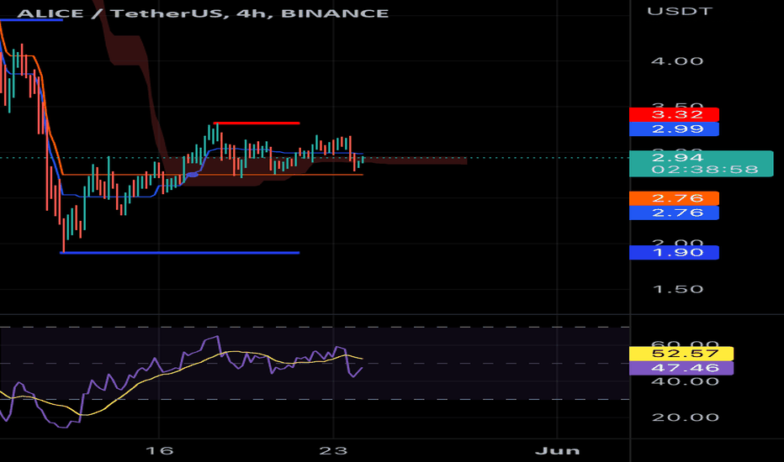Screen dimensions: 784x462
Task: Click the 40.00 RSI axis value
Action: click(x=685, y=381)
